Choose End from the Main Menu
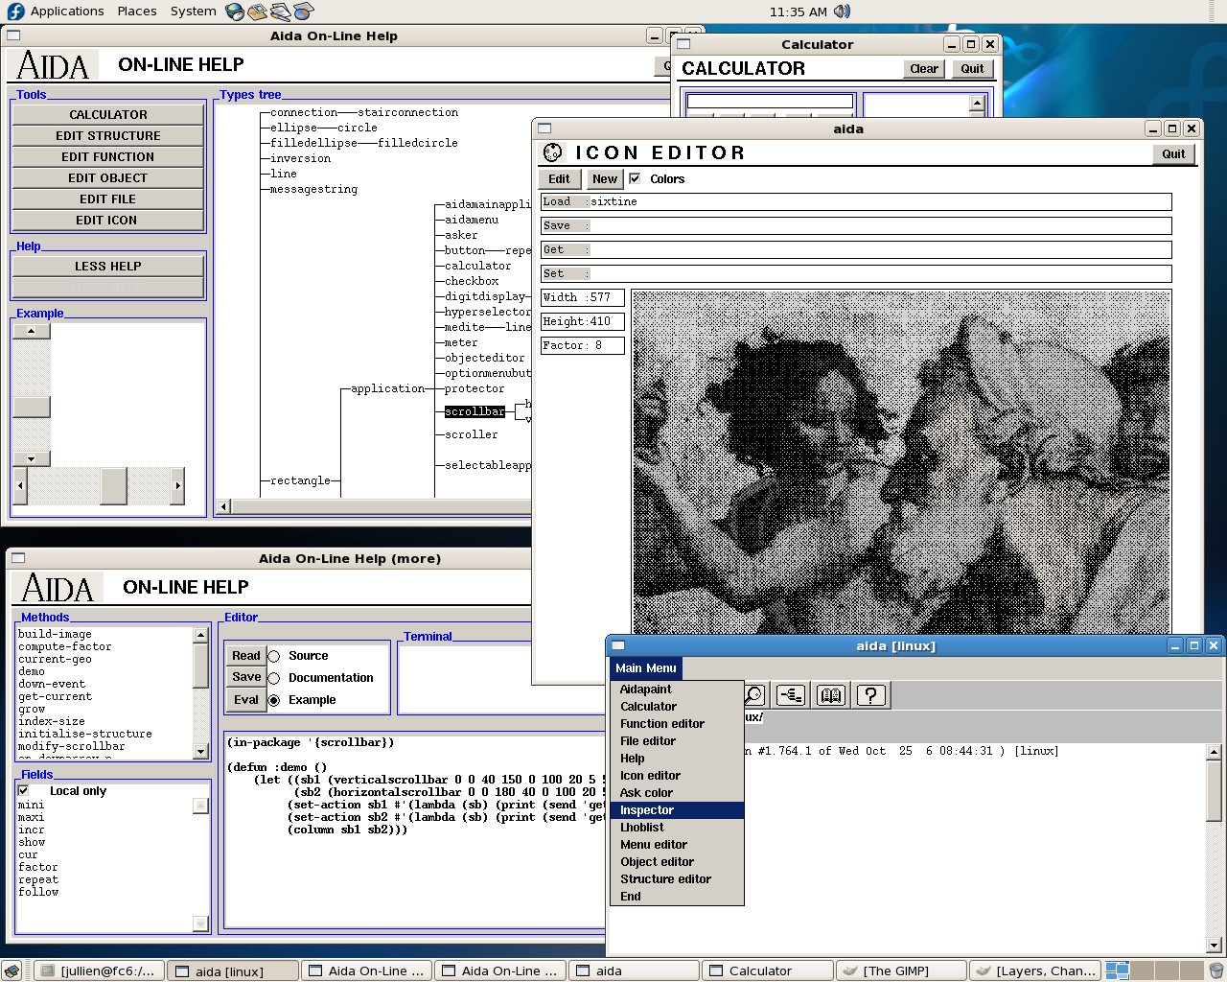 coord(677,897)
